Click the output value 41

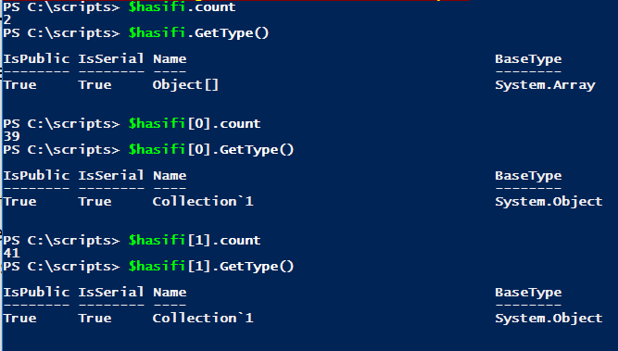pyautogui.click(x=11, y=253)
